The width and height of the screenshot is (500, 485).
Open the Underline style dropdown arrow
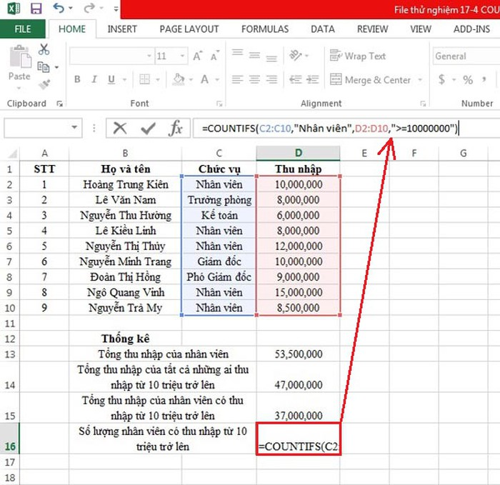(x=125, y=79)
